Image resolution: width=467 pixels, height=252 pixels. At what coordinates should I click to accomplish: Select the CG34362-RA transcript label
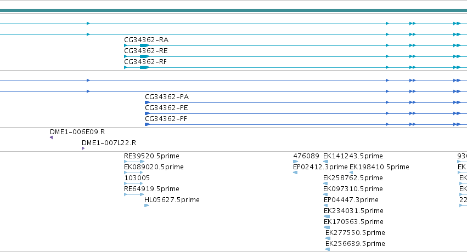pyautogui.click(x=146, y=40)
